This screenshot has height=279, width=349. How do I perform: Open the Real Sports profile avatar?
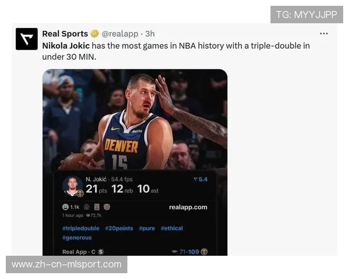coord(27,39)
